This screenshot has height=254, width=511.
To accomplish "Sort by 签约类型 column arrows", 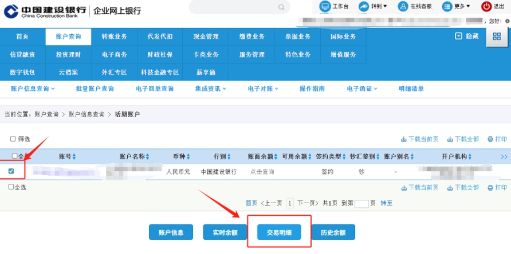I will (x=344, y=157).
